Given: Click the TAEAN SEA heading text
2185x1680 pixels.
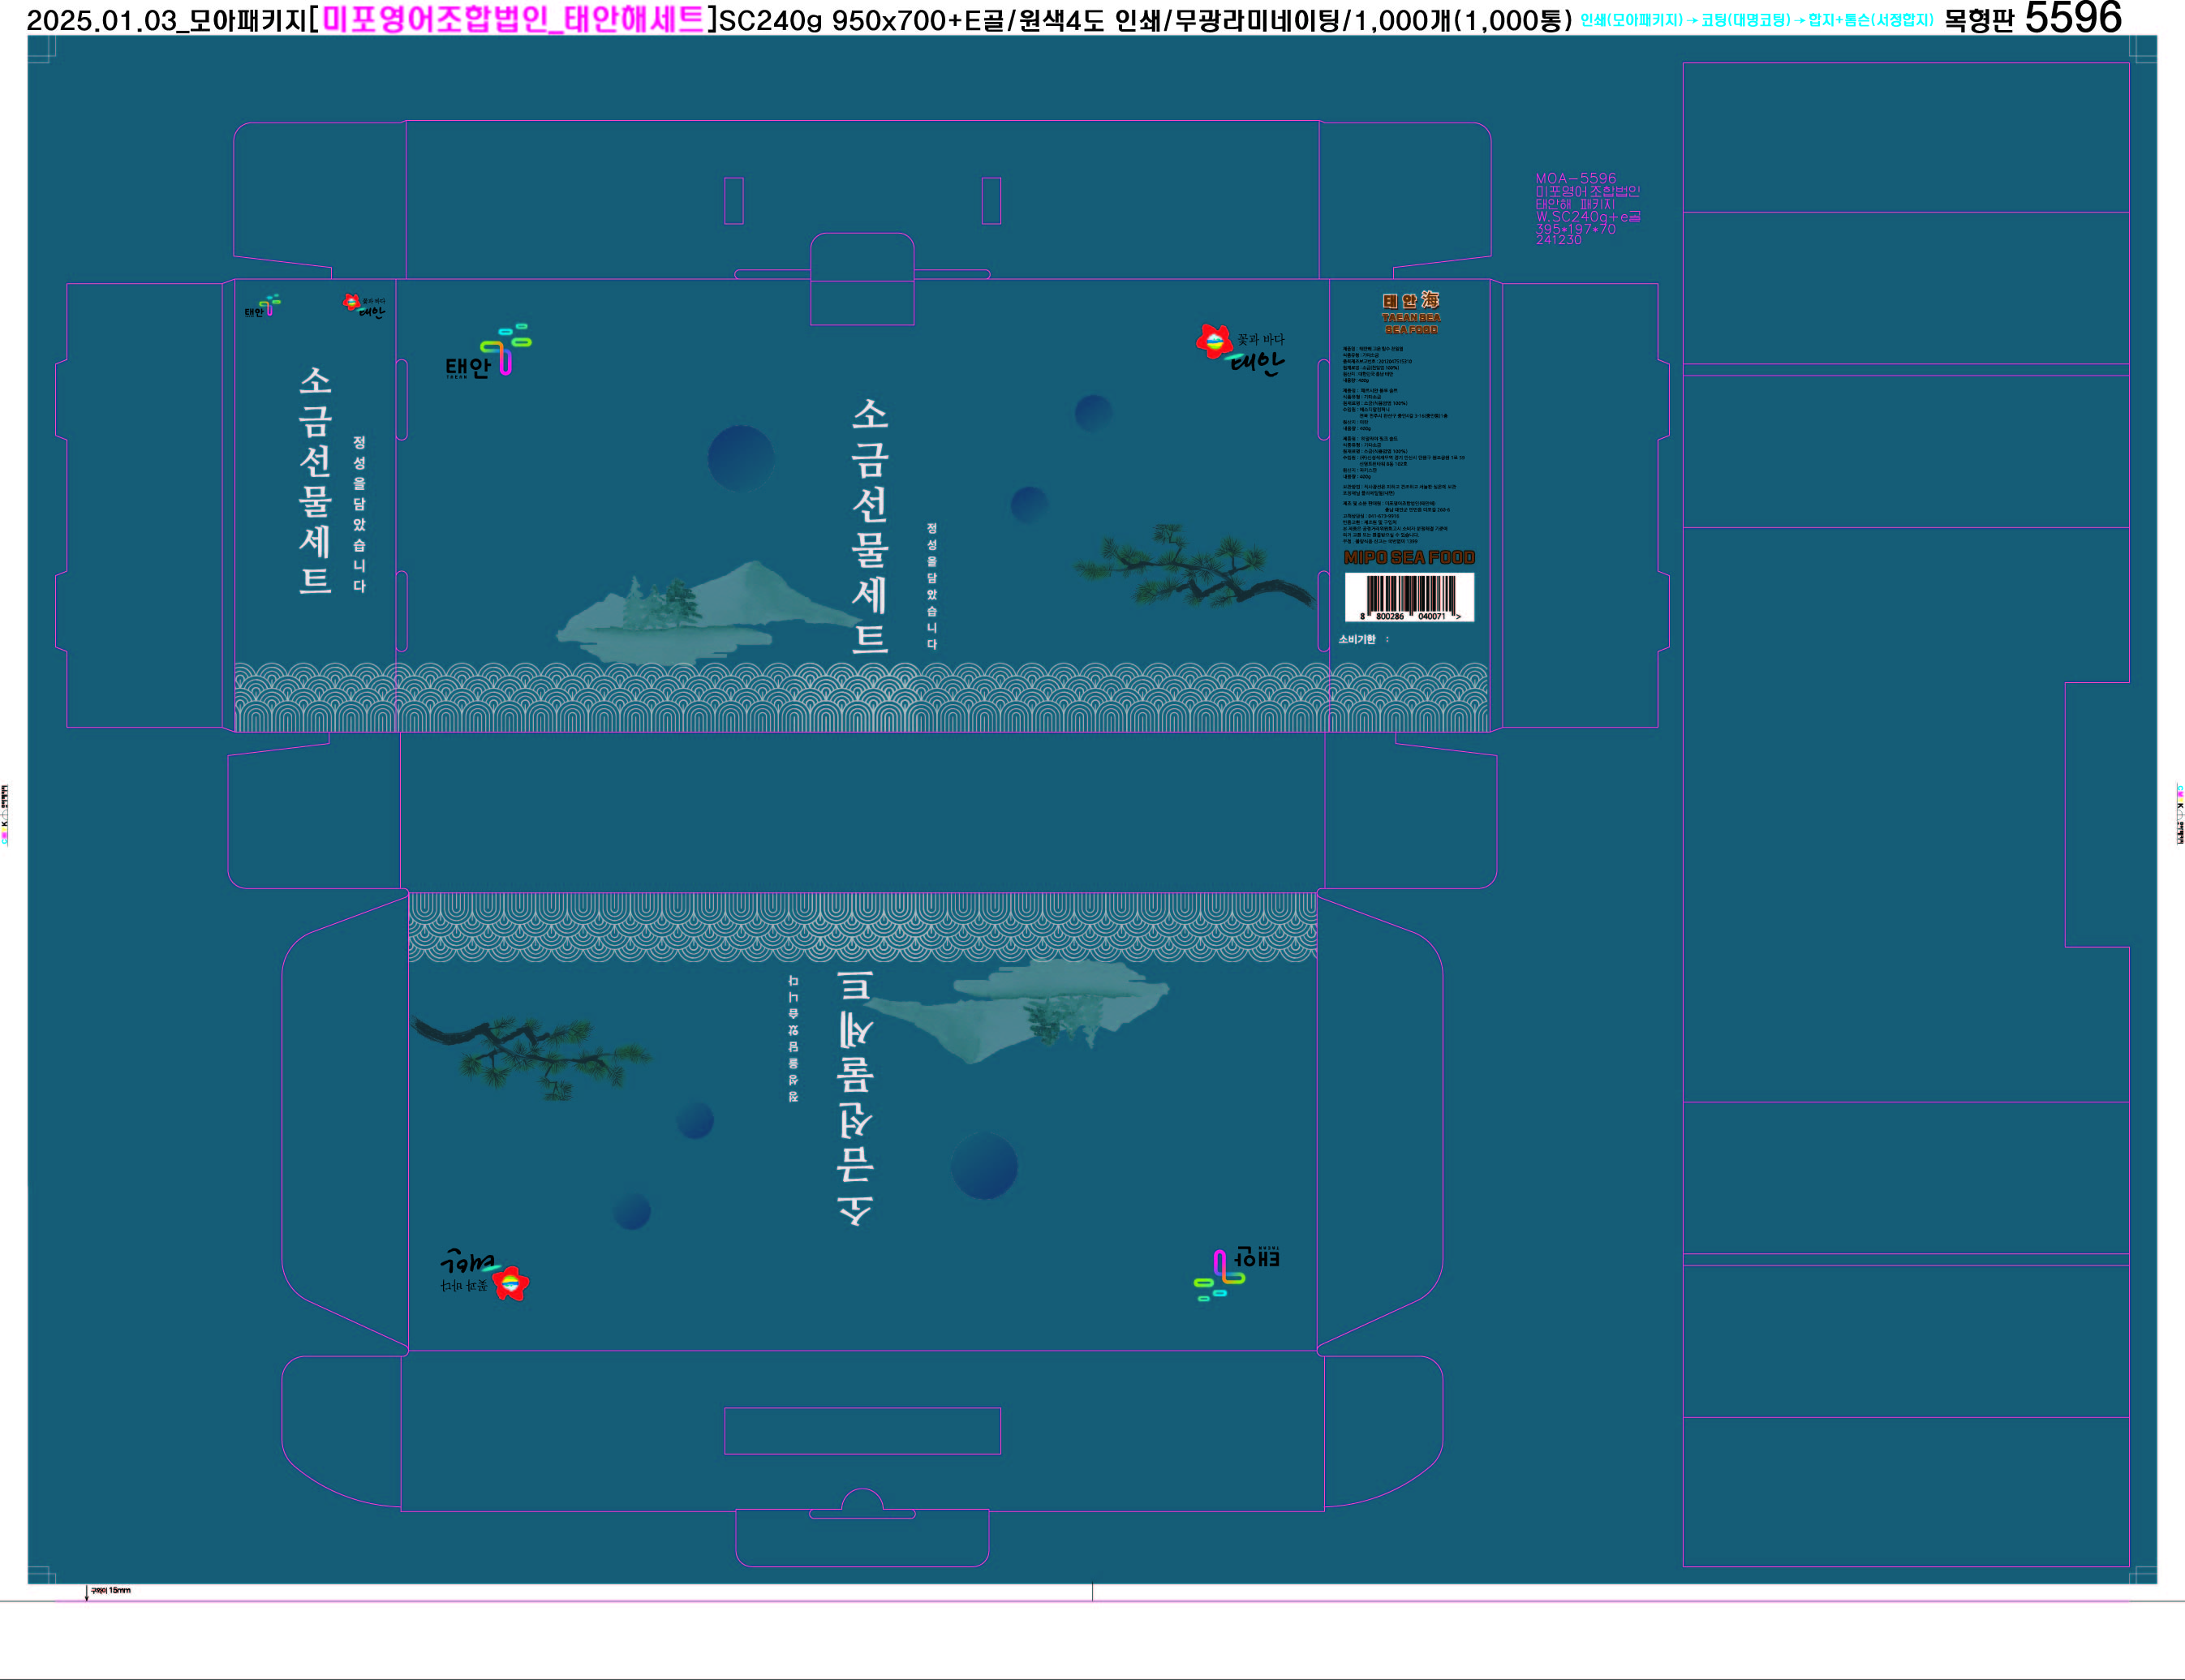Looking at the screenshot, I should [x=1410, y=318].
